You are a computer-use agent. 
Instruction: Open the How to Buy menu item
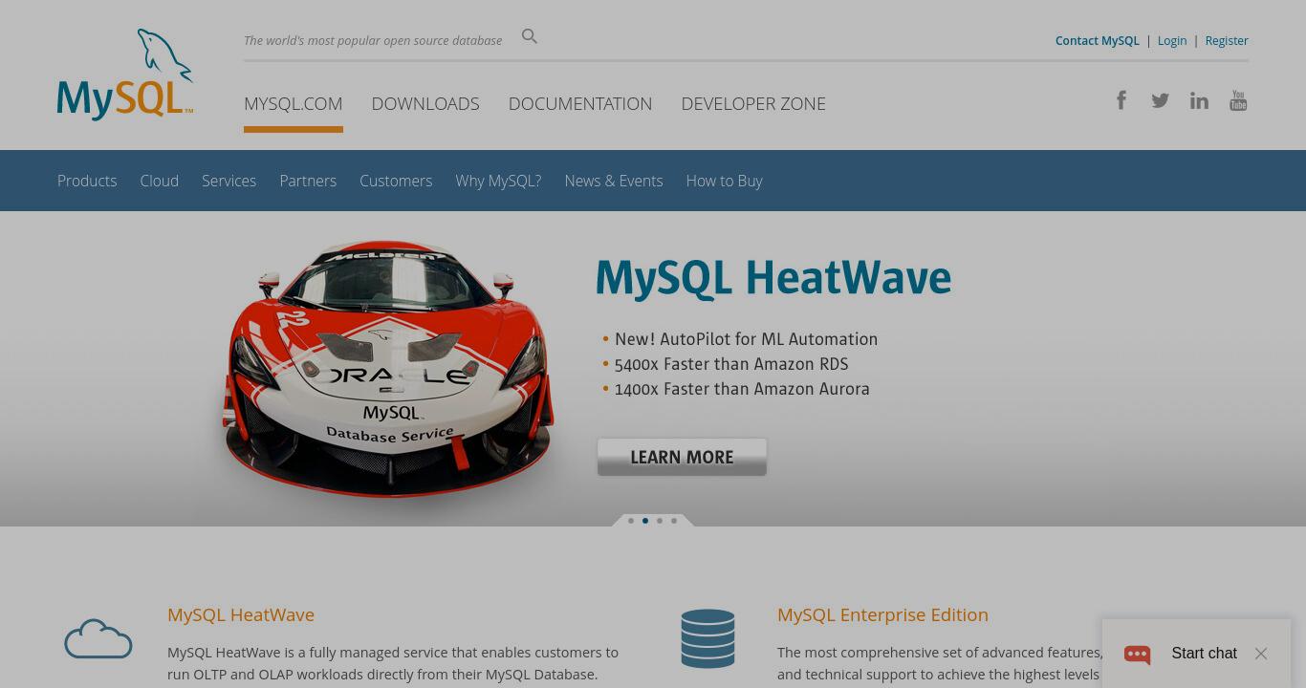[x=724, y=181]
